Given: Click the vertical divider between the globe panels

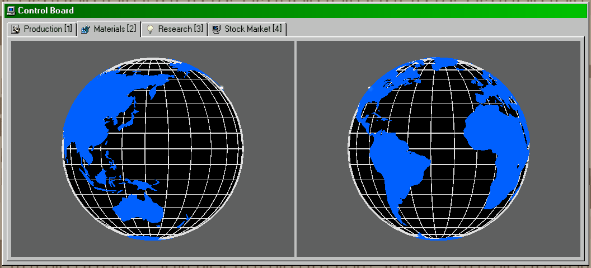Looking at the screenshot, I should (x=295, y=148).
